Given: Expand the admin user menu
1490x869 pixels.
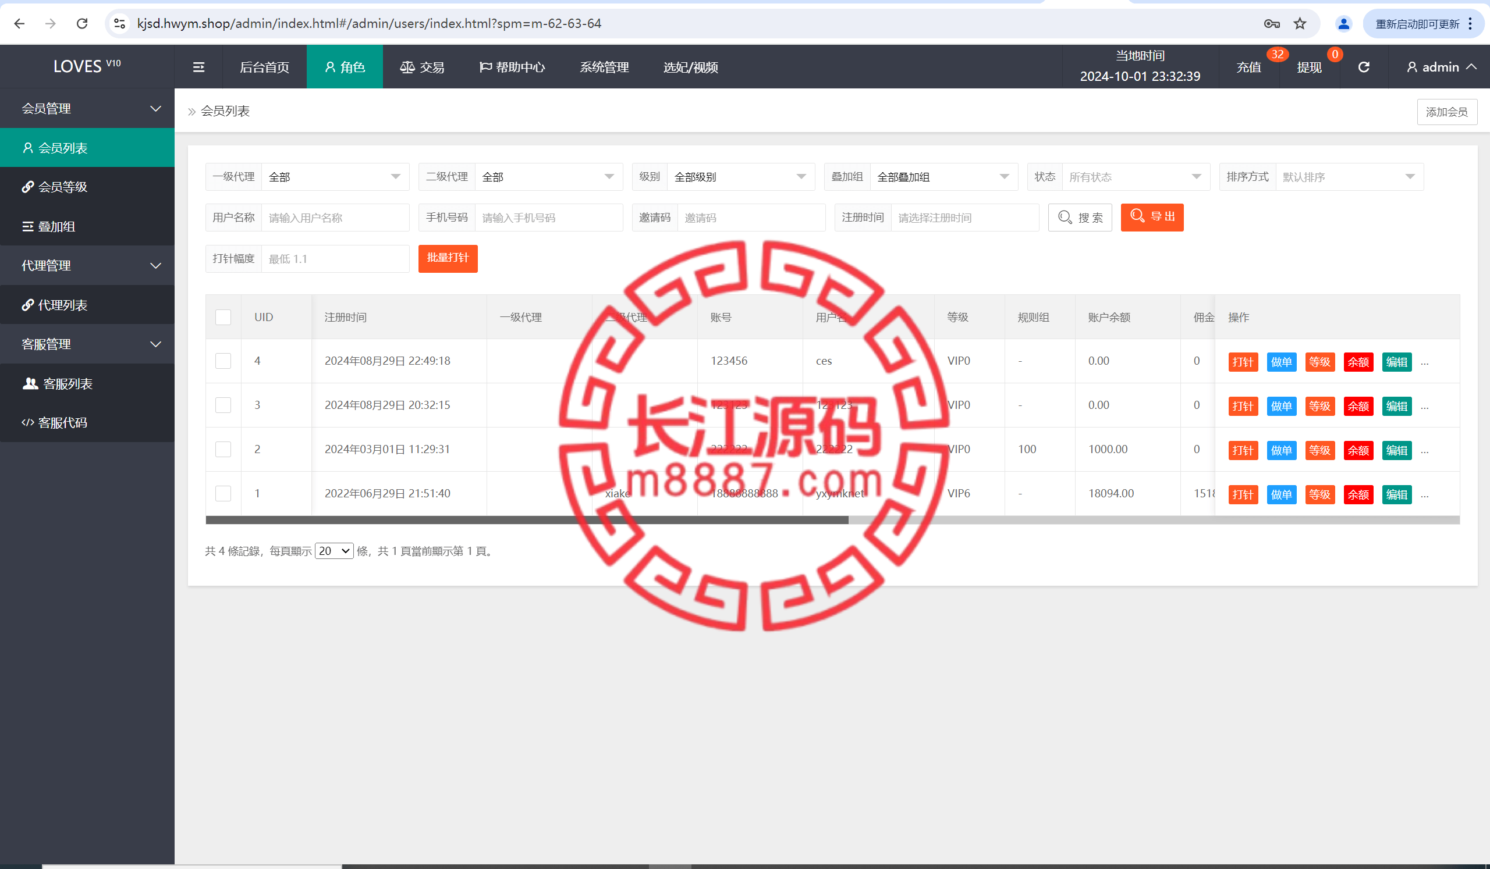Looking at the screenshot, I should tap(1441, 67).
